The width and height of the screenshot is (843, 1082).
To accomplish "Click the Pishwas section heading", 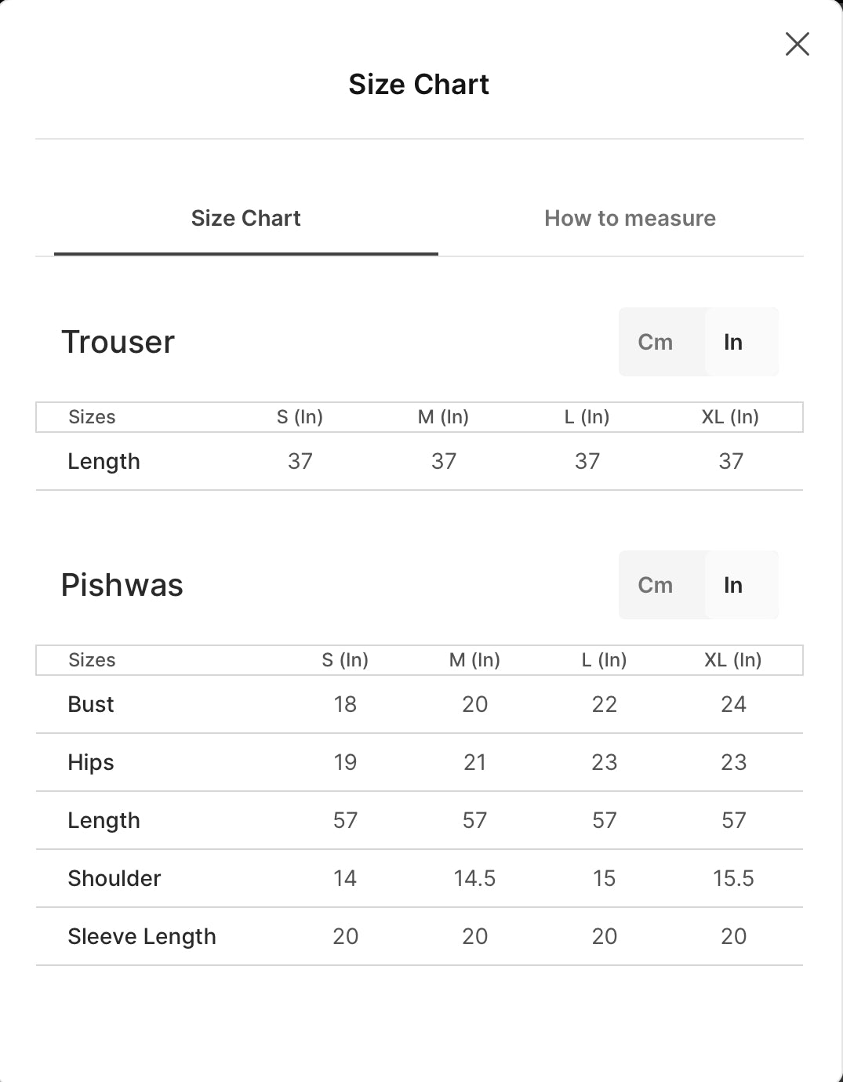I will pos(122,585).
